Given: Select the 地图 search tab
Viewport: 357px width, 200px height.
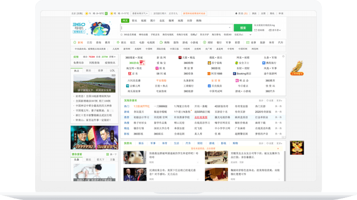Looking at the screenshot, I should (181, 21).
